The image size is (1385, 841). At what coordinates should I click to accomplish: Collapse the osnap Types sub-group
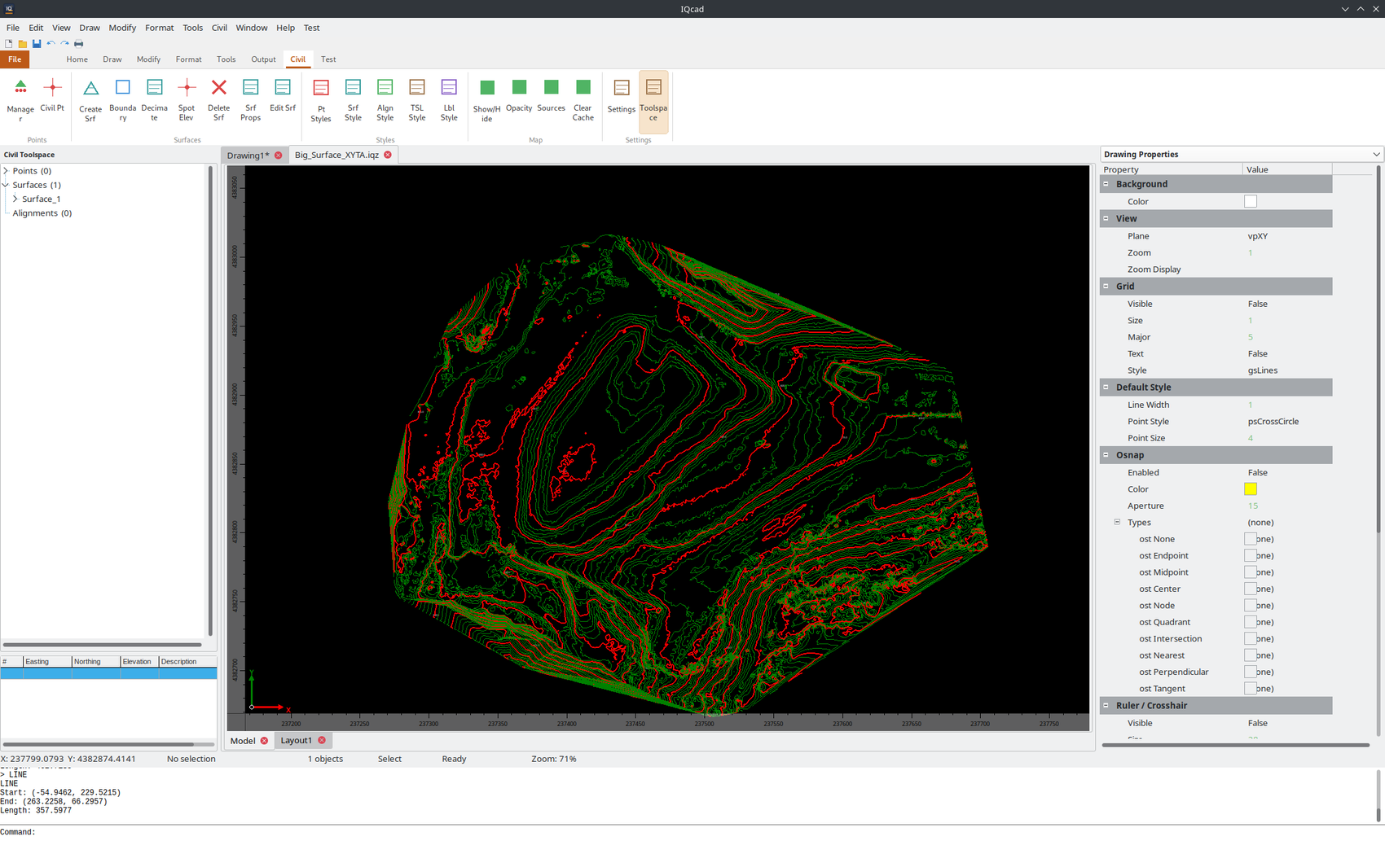click(x=1117, y=522)
